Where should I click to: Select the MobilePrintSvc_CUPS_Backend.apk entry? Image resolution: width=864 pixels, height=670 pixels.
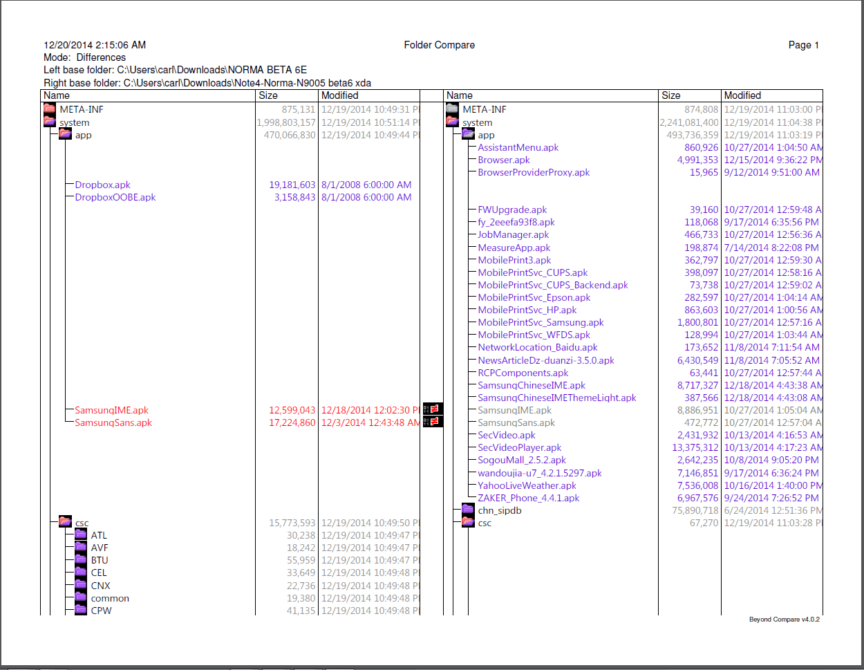[x=553, y=285]
